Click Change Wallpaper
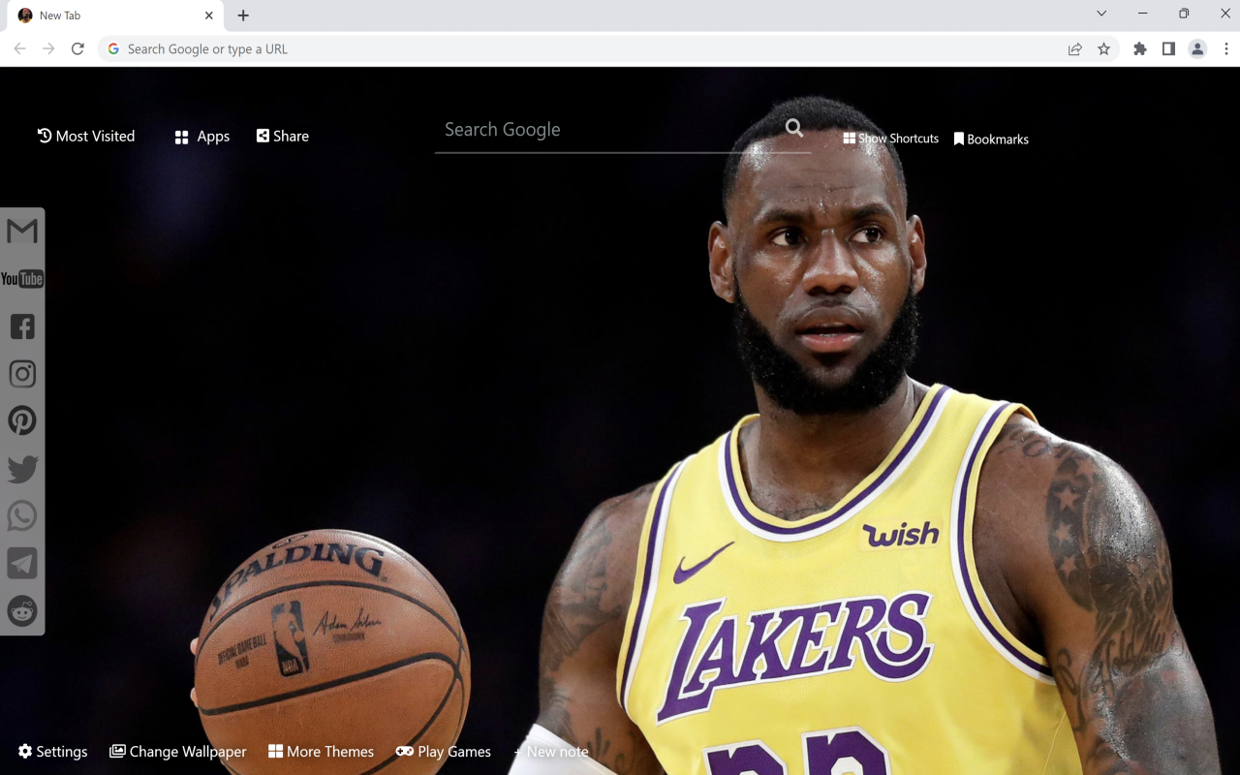 (178, 752)
